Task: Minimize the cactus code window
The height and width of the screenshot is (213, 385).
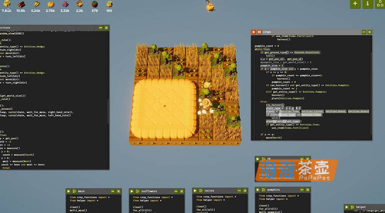Action: (x=239, y=190)
